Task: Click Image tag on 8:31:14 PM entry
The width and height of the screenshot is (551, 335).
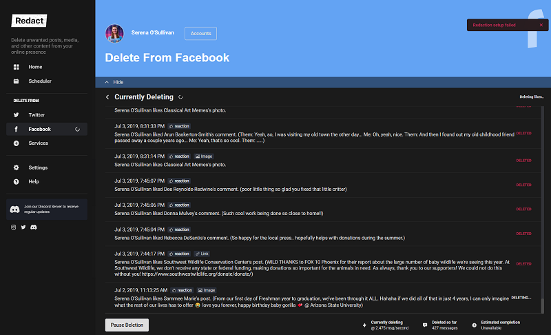Action: point(204,156)
